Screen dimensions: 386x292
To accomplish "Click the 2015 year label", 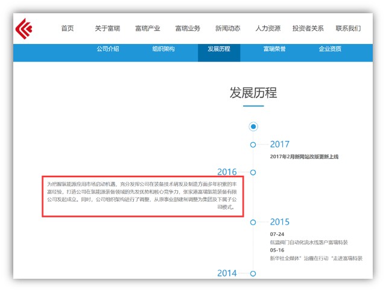I will [x=280, y=222].
